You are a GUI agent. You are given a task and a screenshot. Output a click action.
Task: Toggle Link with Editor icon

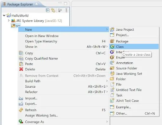pos(53,10)
